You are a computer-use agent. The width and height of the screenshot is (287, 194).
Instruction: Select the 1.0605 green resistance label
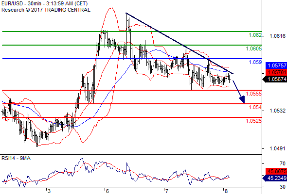253,48
